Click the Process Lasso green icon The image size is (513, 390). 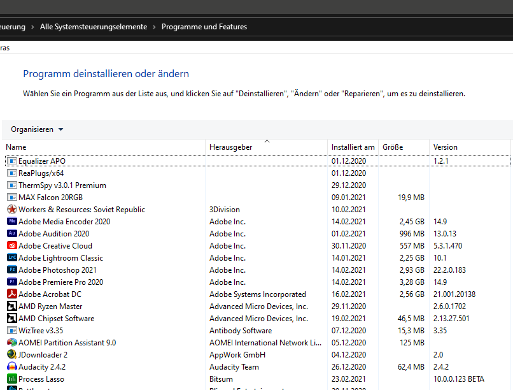12,379
